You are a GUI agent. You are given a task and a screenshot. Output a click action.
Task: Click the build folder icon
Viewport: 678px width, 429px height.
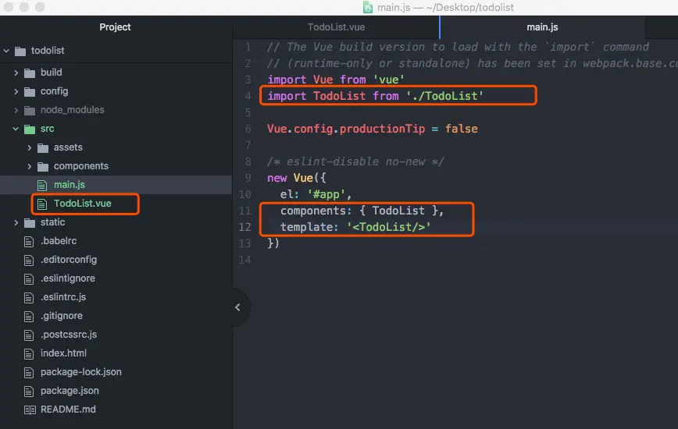(30, 73)
